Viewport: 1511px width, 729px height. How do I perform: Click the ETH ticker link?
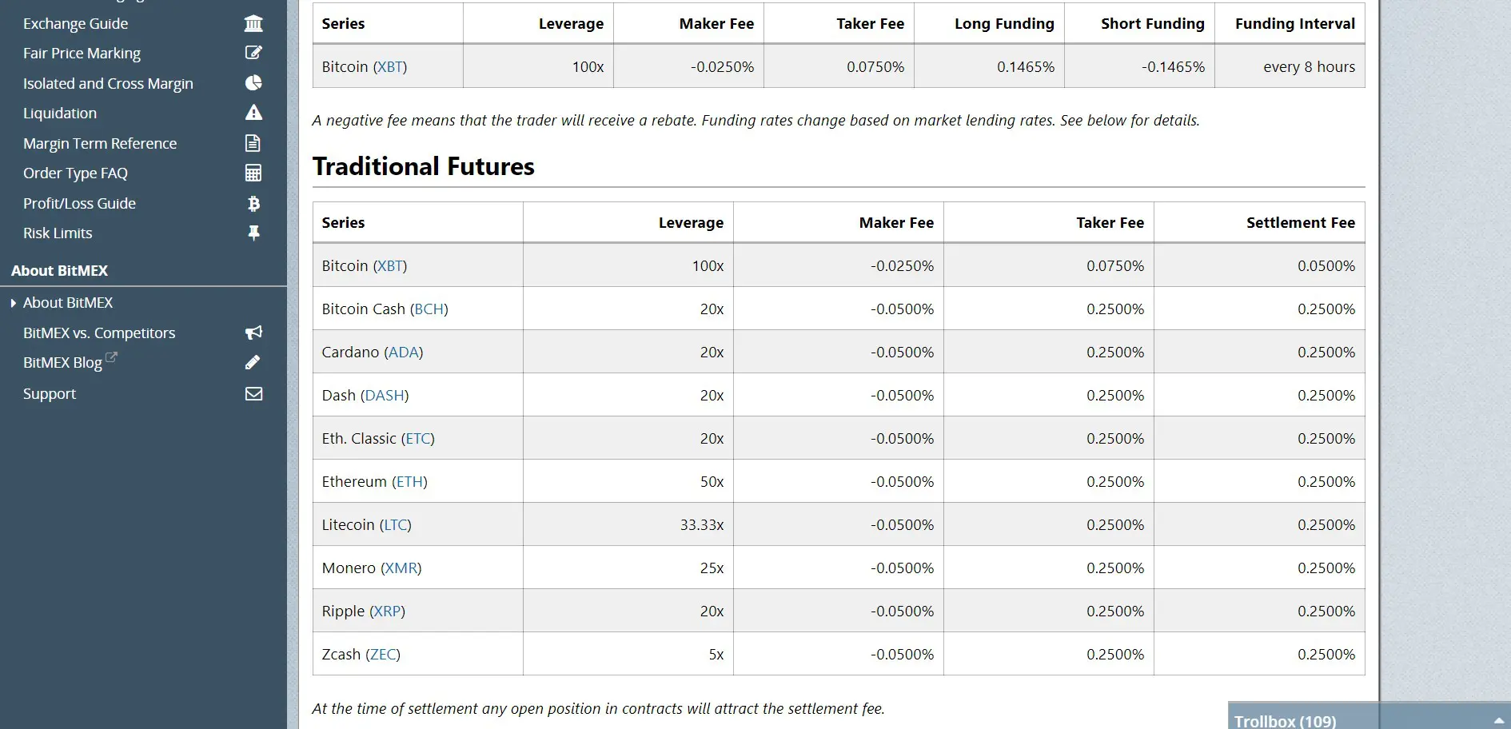click(410, 481)
